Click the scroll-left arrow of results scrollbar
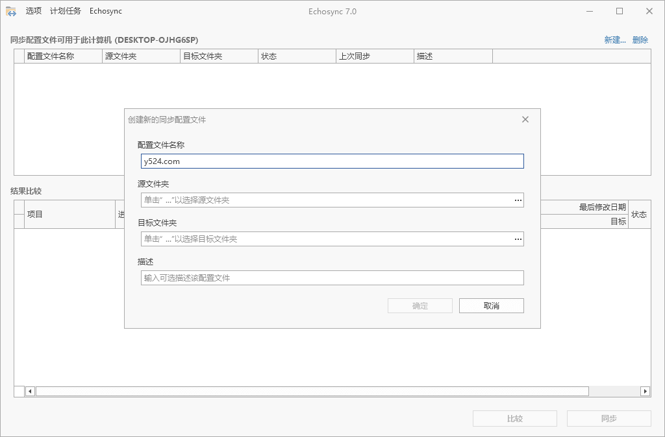Viewport: 665px width, 437px height. tap(30, 391)
